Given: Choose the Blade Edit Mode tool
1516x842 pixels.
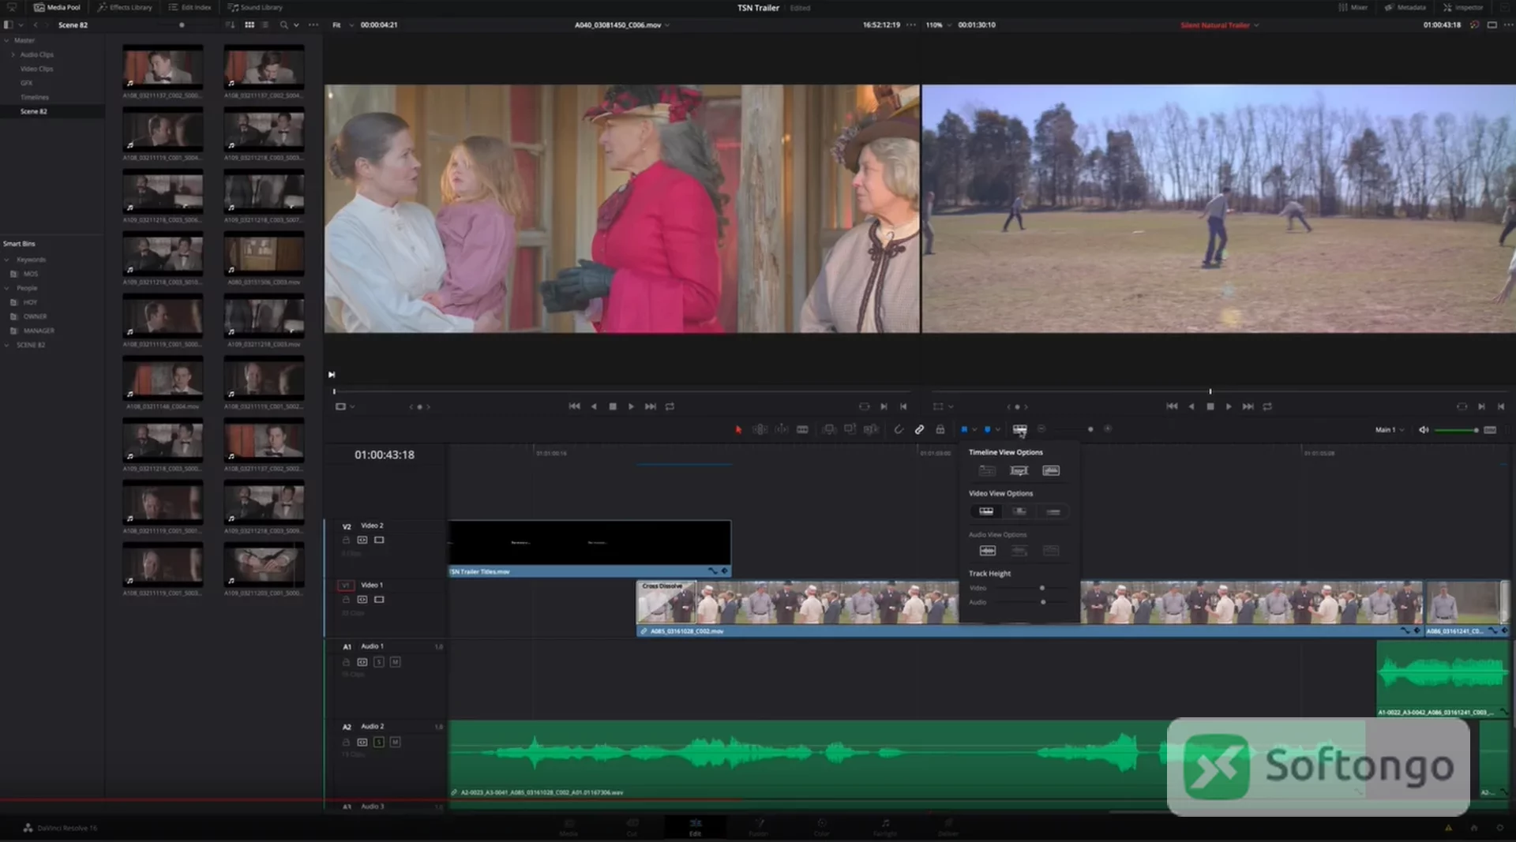Looking at the screenshot, I should 802,429.
